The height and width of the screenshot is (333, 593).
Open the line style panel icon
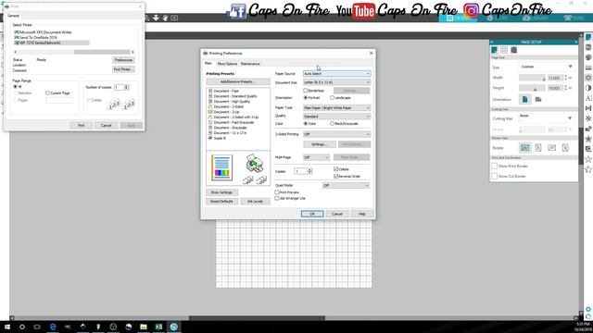[588, 68]
